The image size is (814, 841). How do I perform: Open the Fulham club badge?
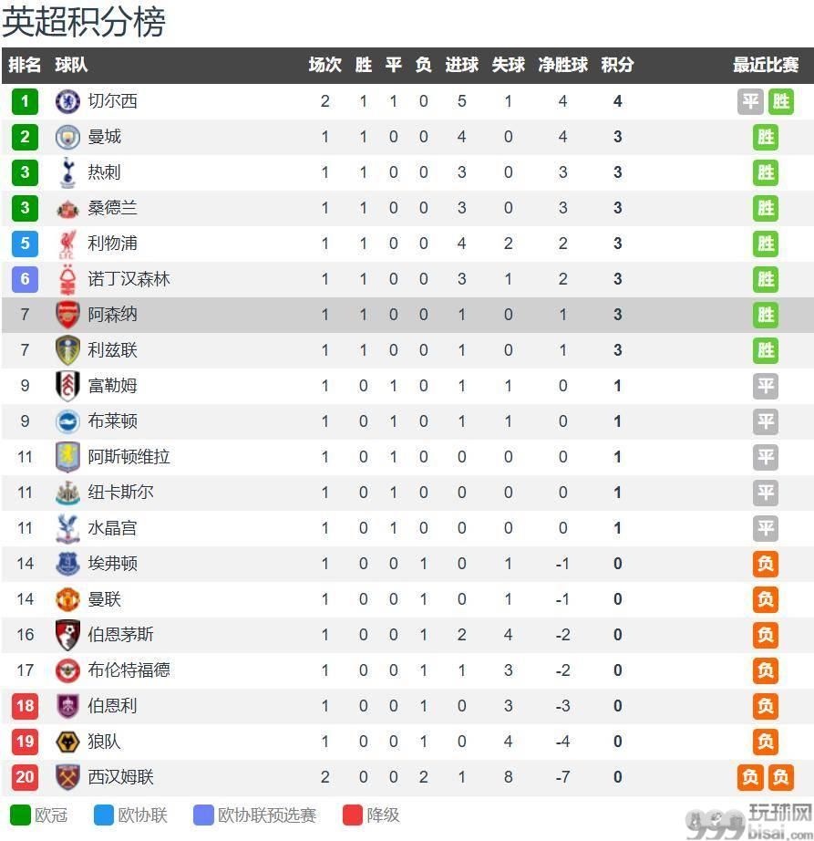(x=67, y=386)
